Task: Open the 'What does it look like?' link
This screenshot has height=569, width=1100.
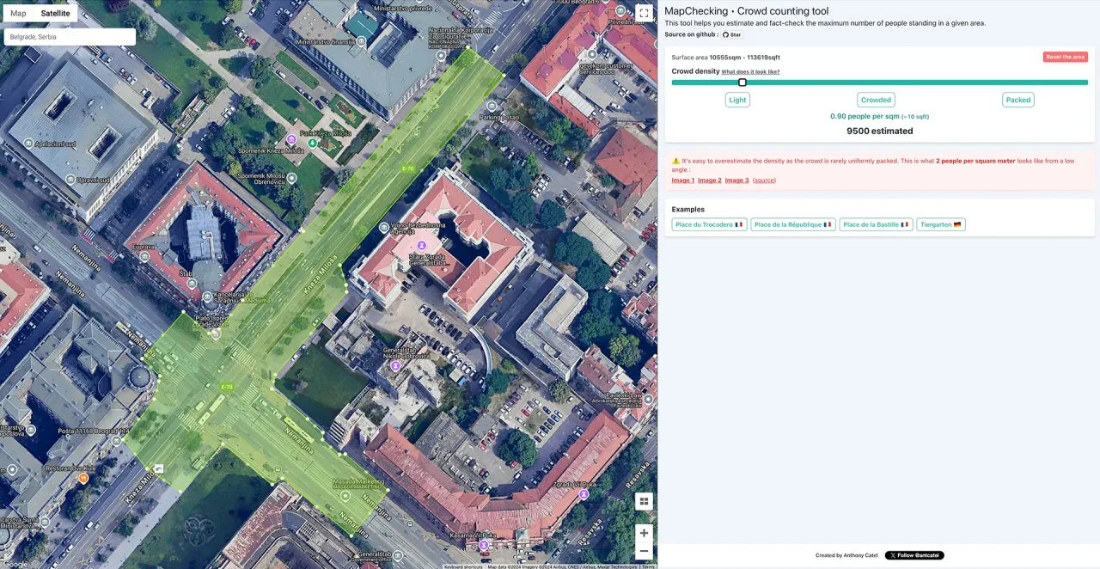Action: click(750, 72)
